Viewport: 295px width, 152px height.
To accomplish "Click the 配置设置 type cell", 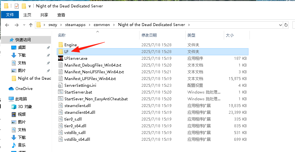I will pos(195,85).
